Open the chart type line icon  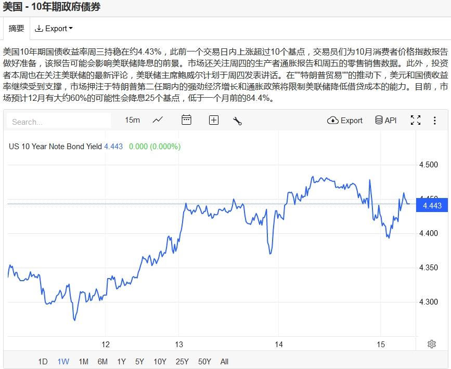click(x=158, y=120)
